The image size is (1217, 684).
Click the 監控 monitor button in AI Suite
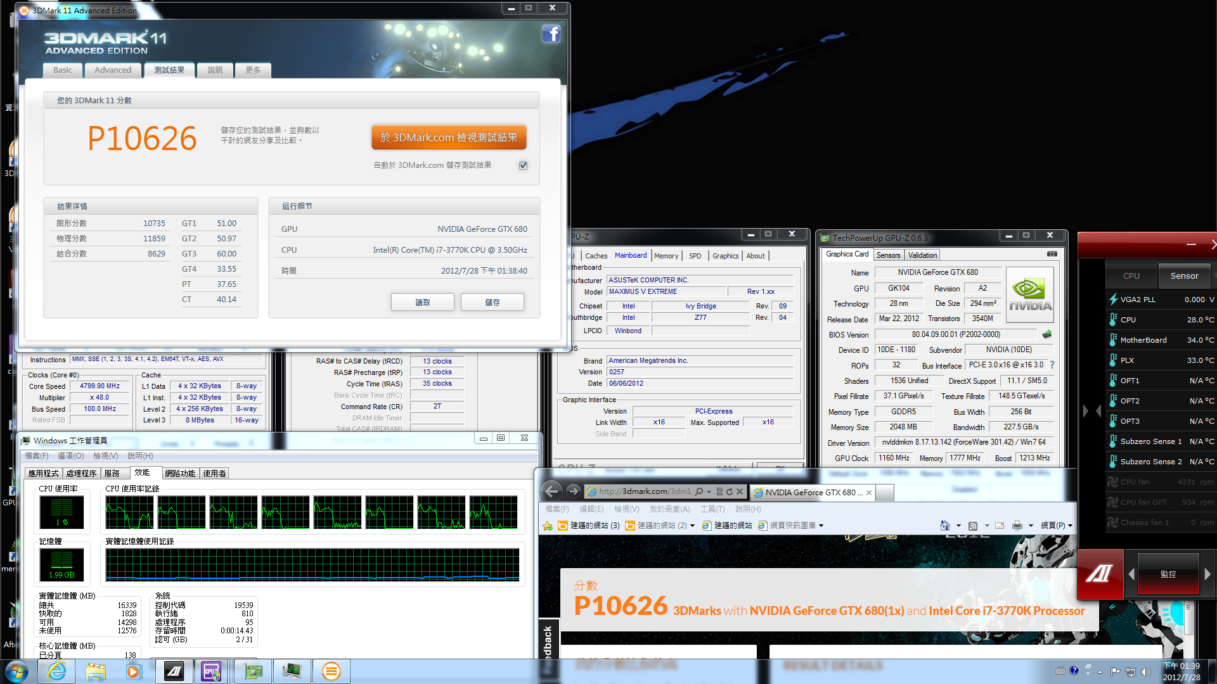1168,574
